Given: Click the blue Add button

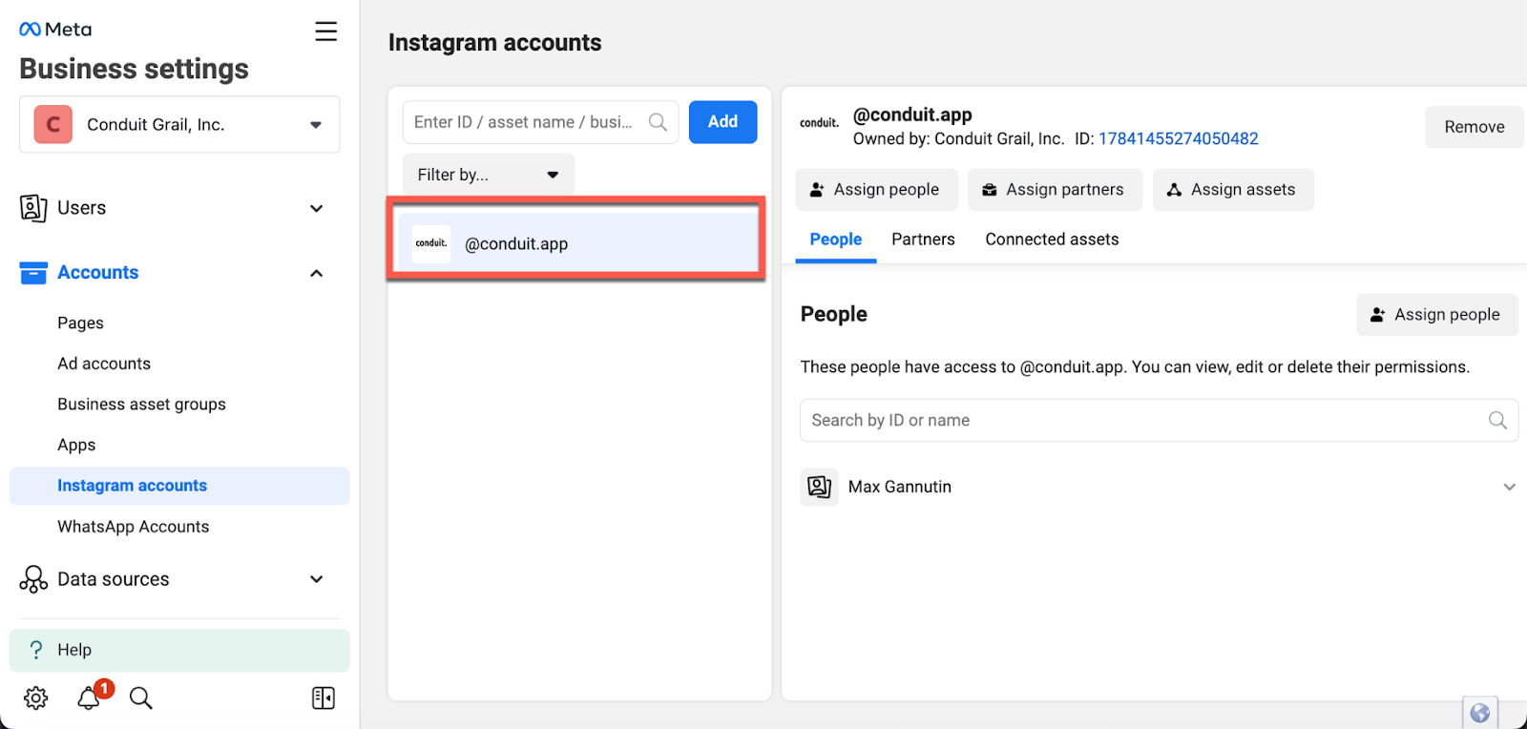Looking at the screenshot, I should [722, 122].
